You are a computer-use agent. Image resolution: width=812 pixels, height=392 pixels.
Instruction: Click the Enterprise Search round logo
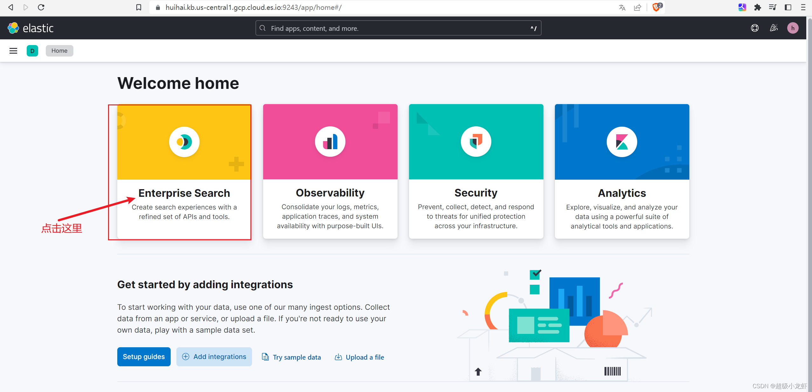(x=184, y=142)
